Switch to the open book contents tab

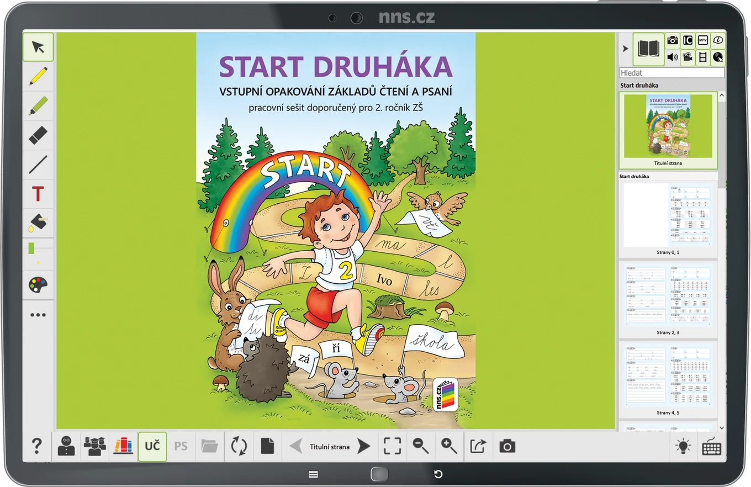[x=648, y=49]
